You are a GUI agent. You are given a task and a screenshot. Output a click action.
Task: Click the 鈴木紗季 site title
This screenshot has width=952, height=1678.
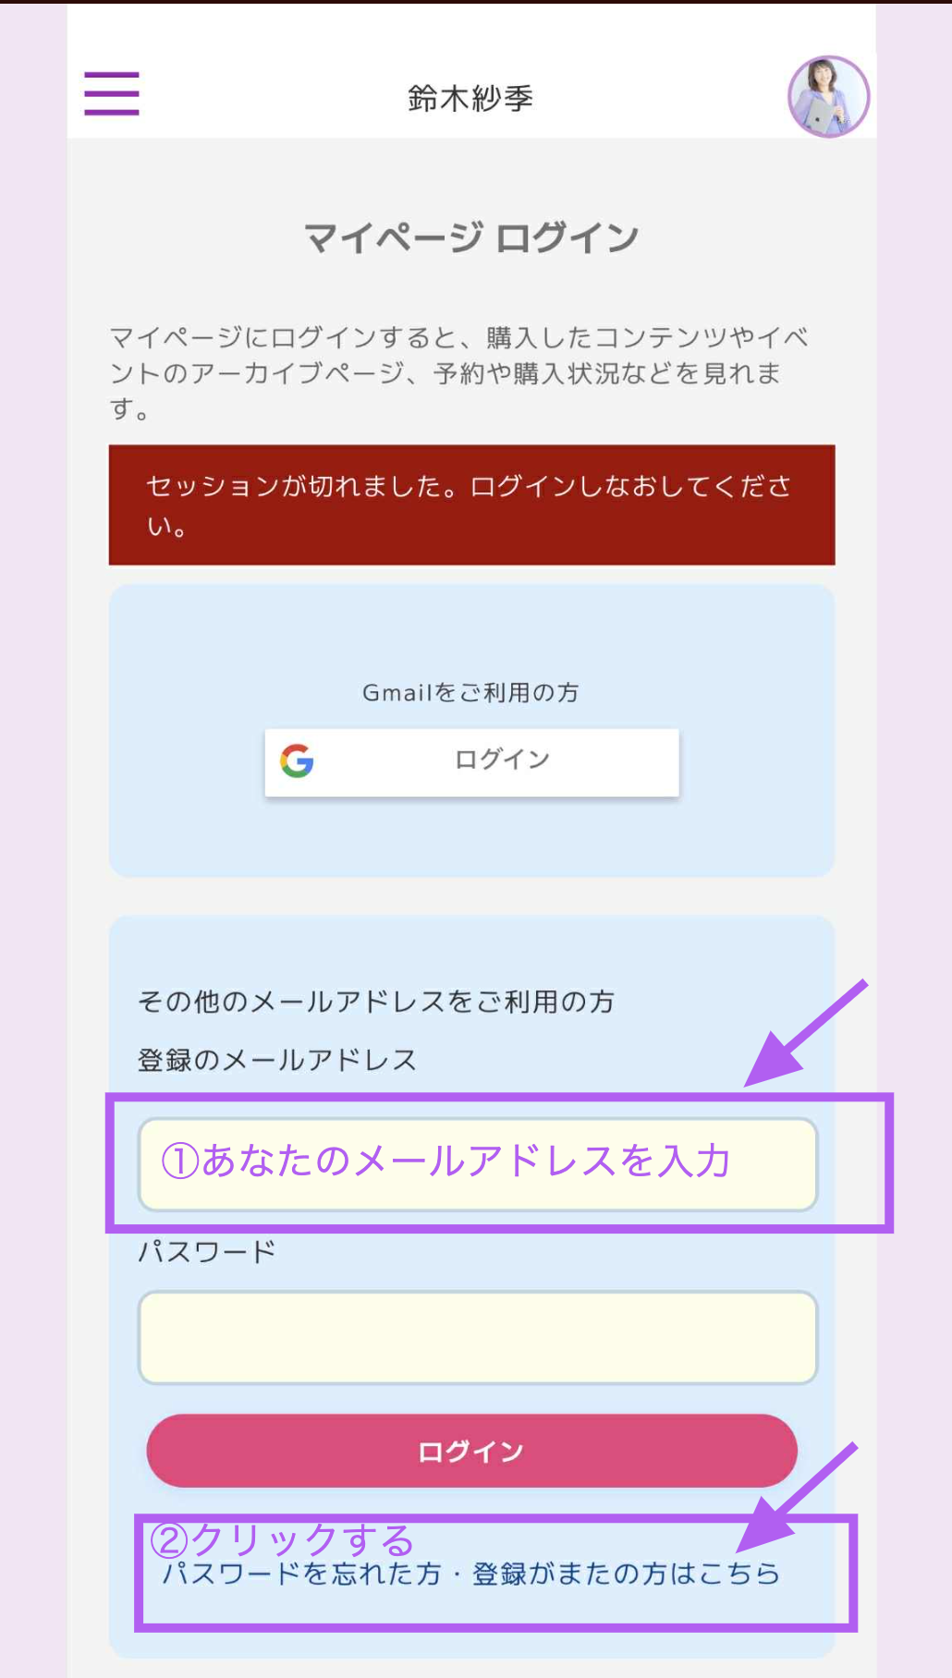pyautogui.click(x=470, y=98)
